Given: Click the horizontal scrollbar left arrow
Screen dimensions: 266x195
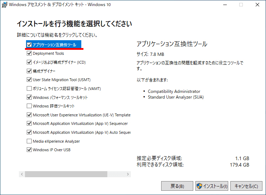Looking at the screenshot, I should coord(22,174).
